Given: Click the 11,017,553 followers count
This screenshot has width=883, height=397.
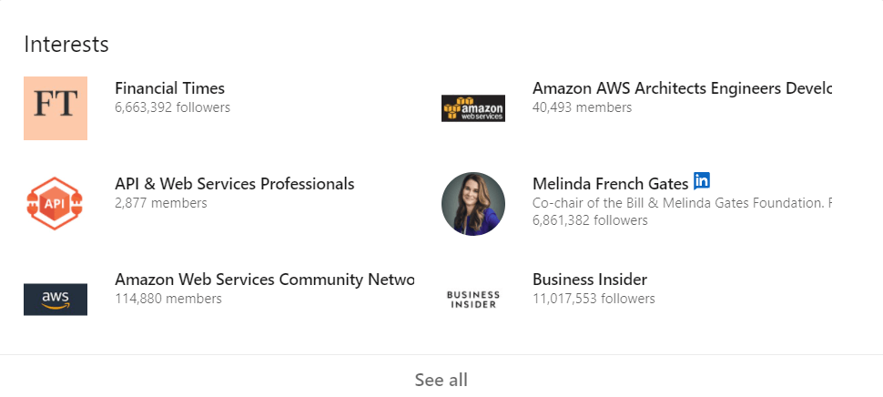Looking at the screenshot, I should coord(593,299).
